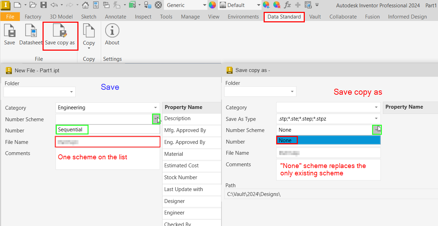Open the Vault ribbon tab
Image resolution: width=438 pixels, height=226 pixels.
click(315, 16)
